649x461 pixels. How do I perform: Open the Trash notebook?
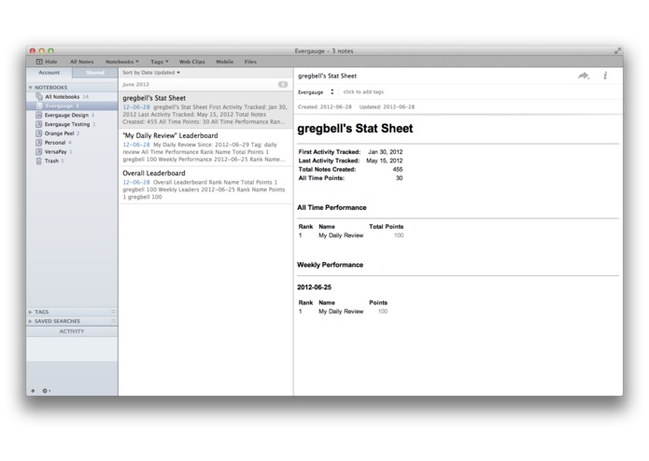[x=72, y=161]
